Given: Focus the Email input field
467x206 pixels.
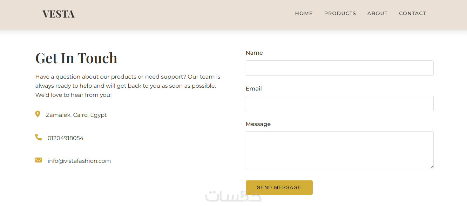Looking at the screenshot, I should tap(339, 104).
